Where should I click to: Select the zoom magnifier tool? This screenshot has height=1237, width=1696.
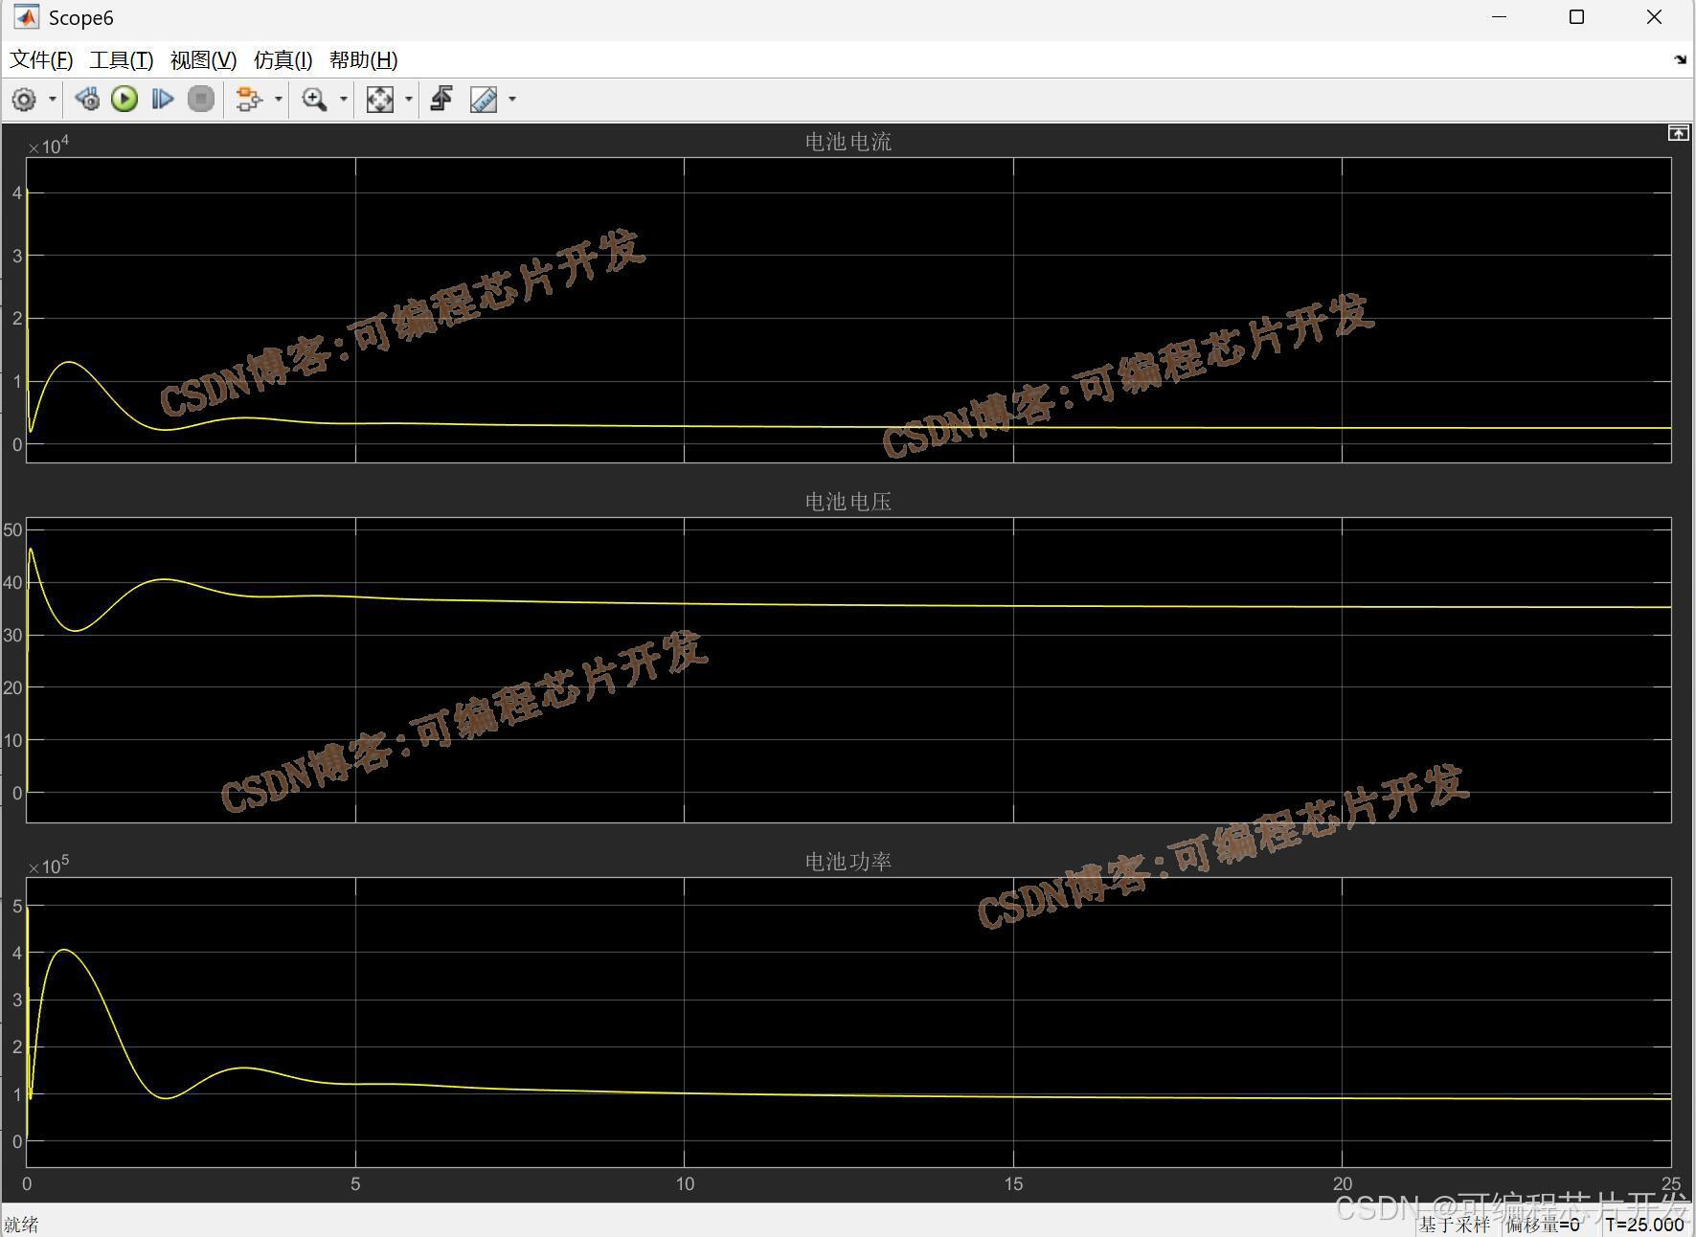tap(314, 100)
